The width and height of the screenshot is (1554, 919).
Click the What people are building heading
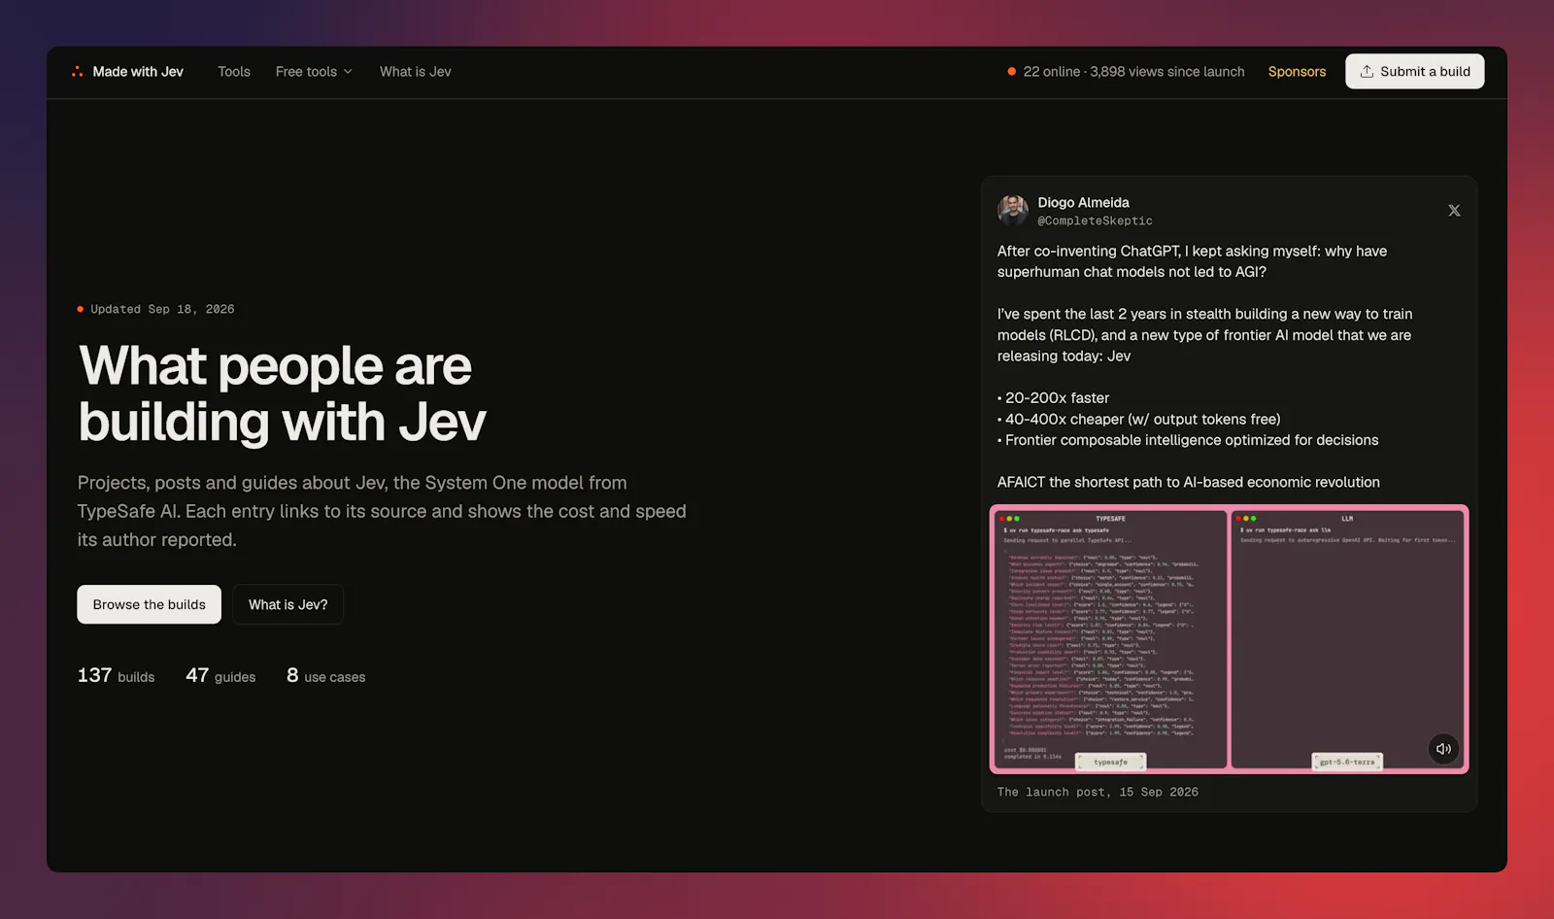(282, 393)
